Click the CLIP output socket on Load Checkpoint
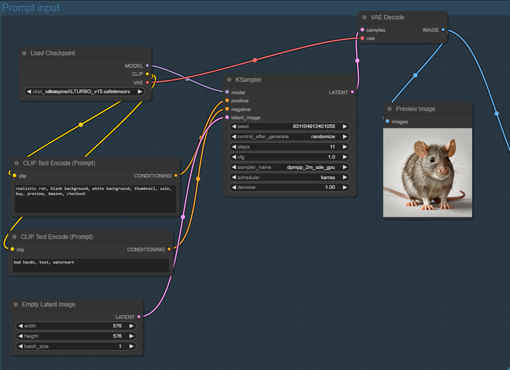This screenshot has height=370, width=510. pos(147,74)
